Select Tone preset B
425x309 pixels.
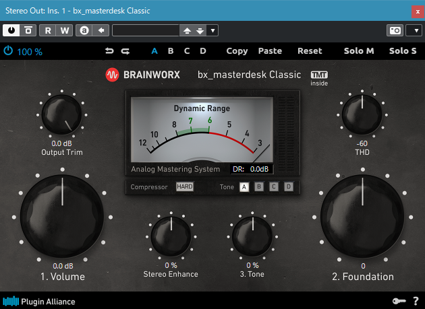pyautogui.click(x=259, y=186)
